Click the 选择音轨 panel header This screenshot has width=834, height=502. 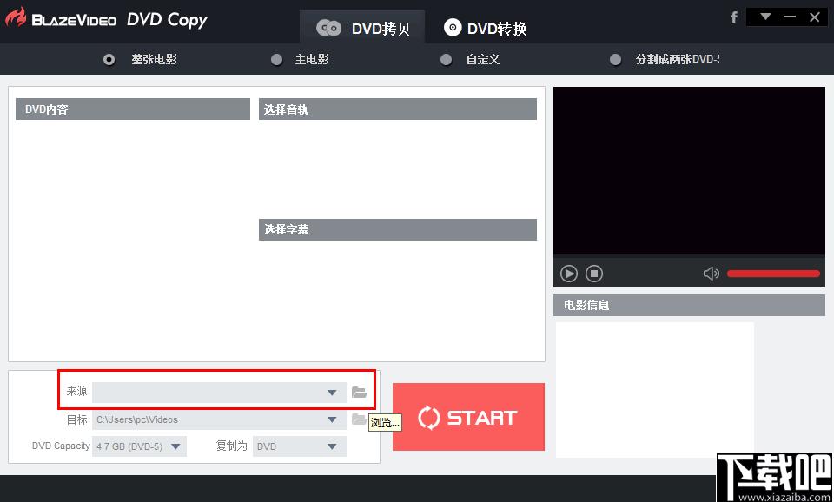click(398, 109)
